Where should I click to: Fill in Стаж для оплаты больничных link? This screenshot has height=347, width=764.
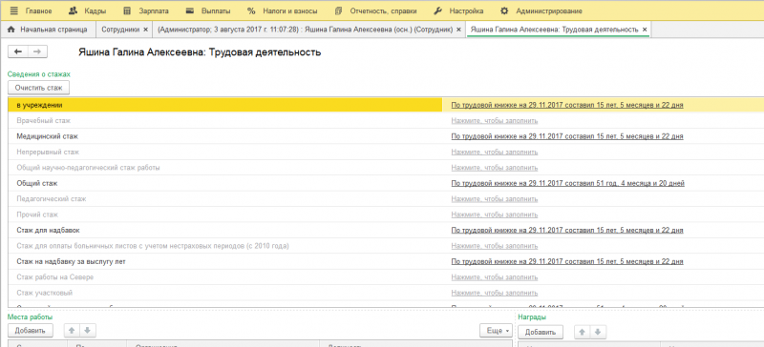point(495,246)
